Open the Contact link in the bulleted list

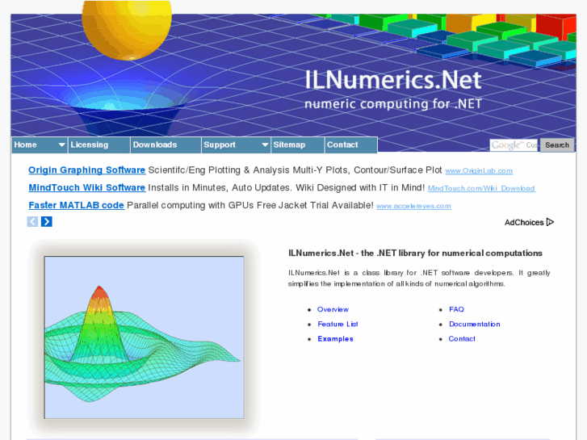(x=462, y=338)
